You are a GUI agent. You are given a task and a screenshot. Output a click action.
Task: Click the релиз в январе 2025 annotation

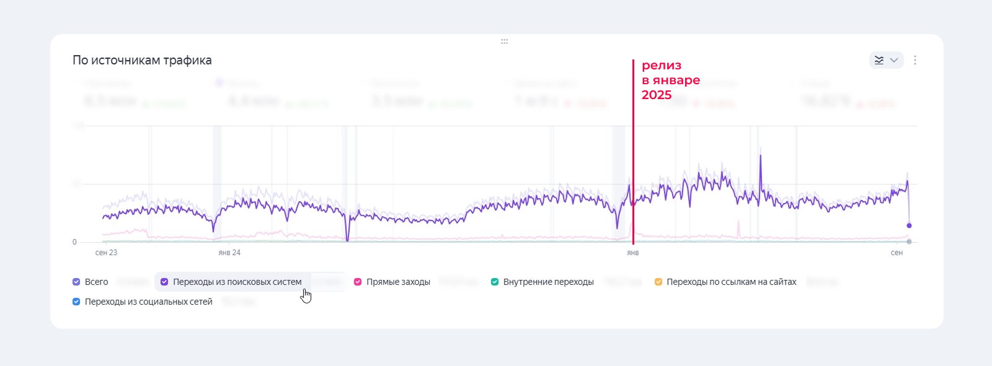[670, 80]
